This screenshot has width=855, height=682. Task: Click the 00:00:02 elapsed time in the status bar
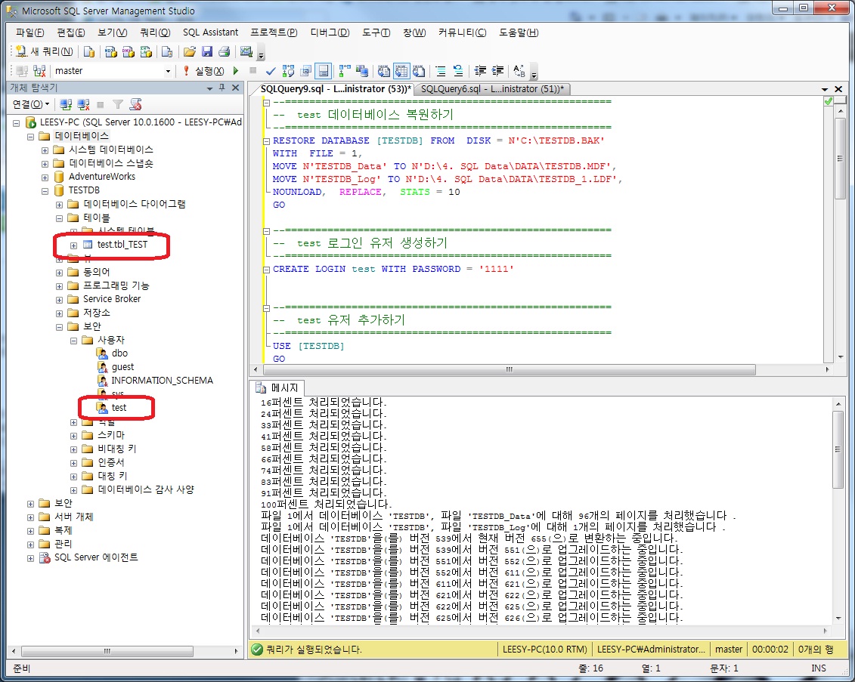pyautogui.click(x=770, y=650)
